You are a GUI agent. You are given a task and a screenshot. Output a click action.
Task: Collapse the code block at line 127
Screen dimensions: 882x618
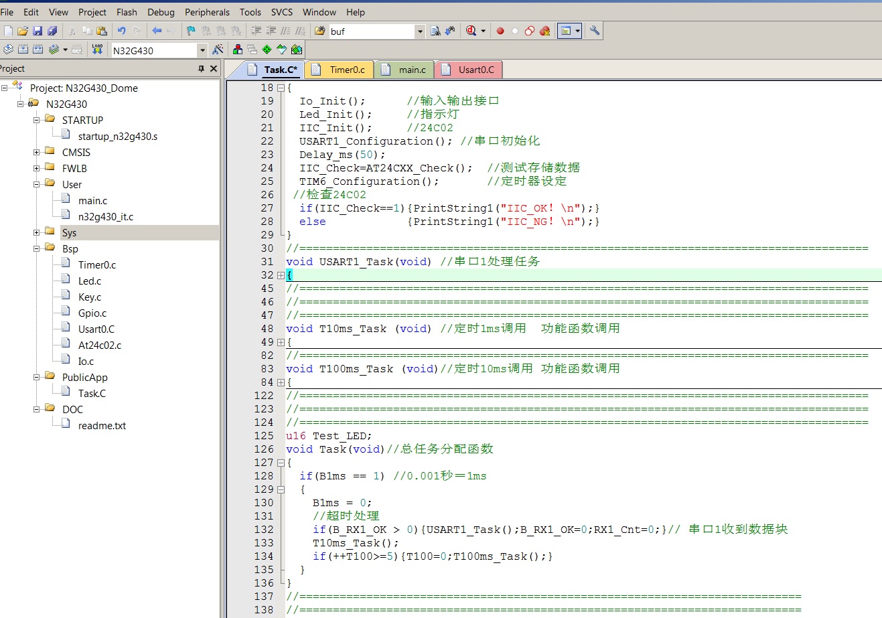(281, 463)
